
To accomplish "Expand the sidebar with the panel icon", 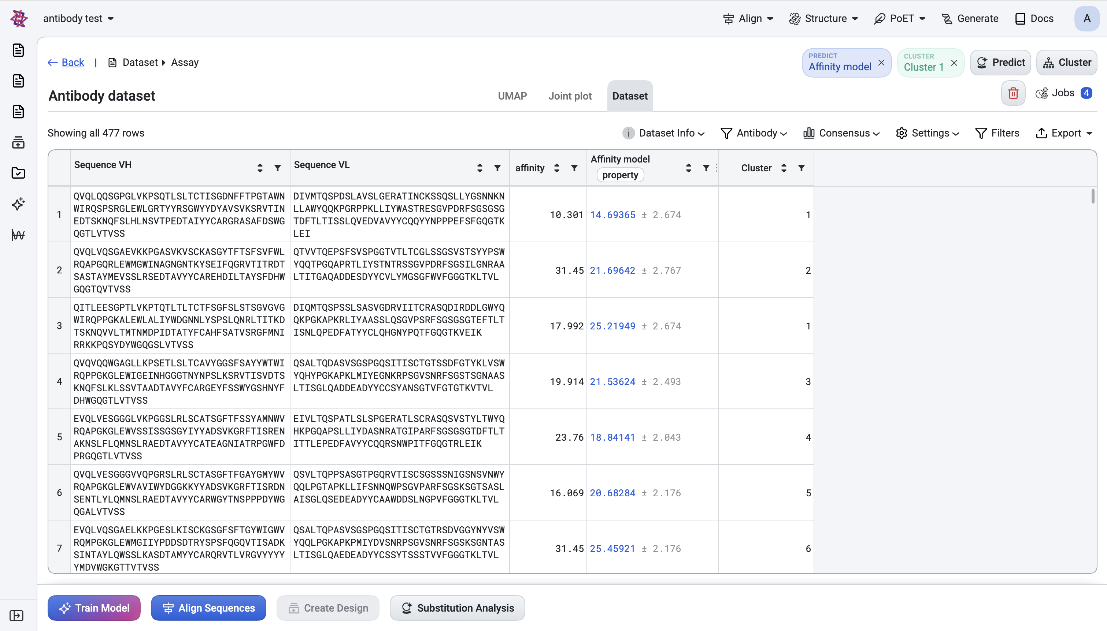I will 16,615.
